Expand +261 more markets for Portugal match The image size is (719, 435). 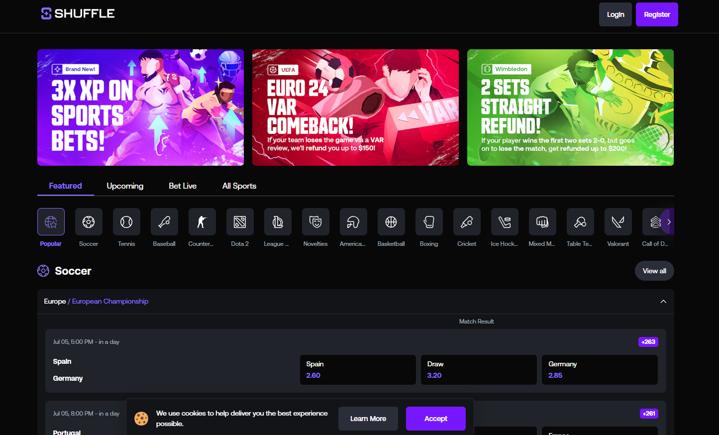pyautogui.click(x=649, y=414)
